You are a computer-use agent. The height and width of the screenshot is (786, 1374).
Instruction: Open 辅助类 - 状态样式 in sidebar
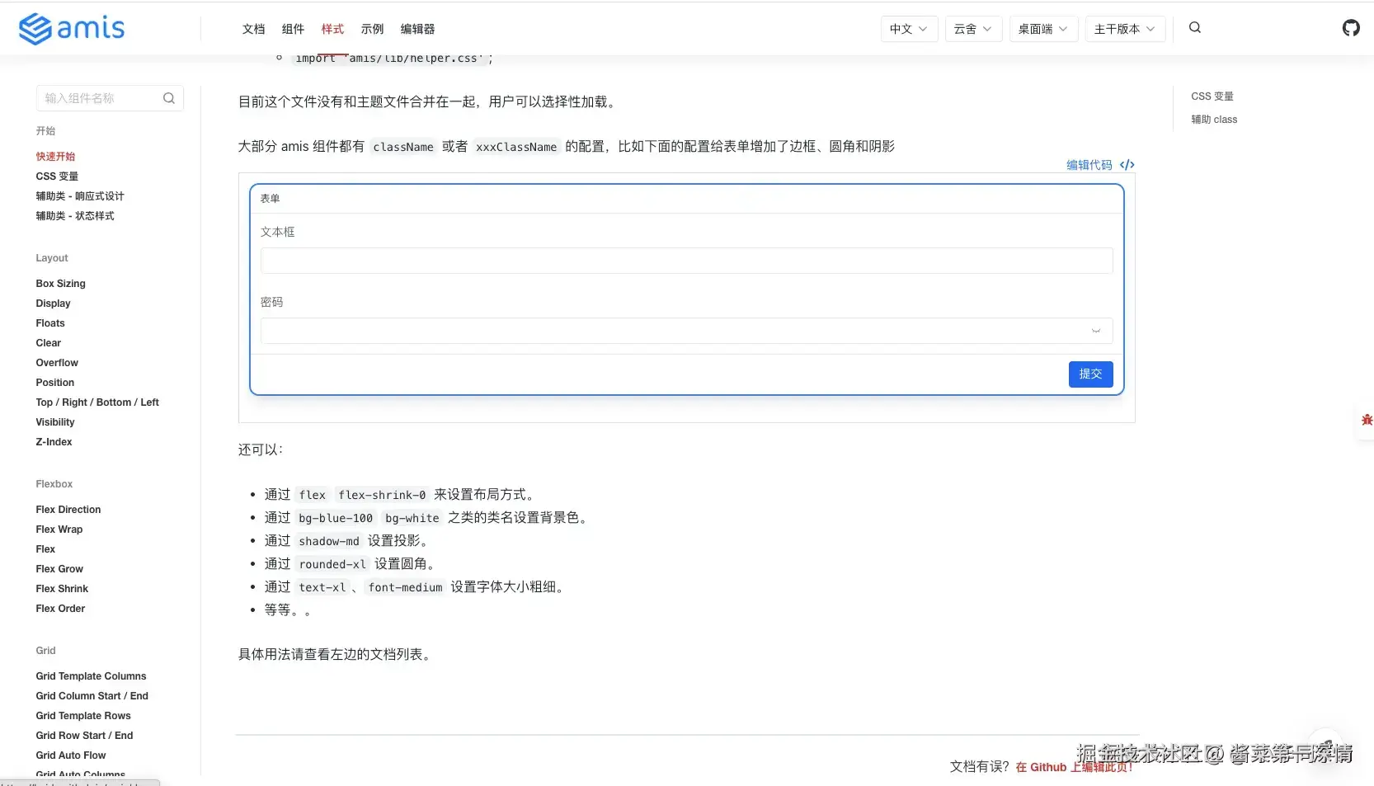tap(75, 216)
